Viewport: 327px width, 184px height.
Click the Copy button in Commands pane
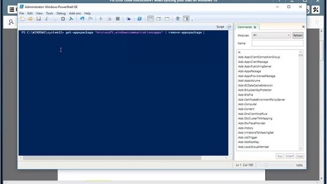[300, 156]
